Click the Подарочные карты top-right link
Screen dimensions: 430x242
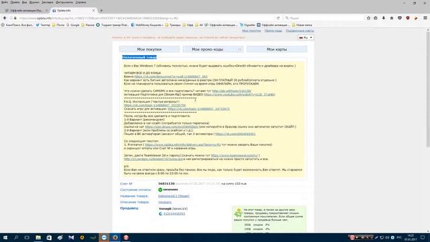pos(300,31)
